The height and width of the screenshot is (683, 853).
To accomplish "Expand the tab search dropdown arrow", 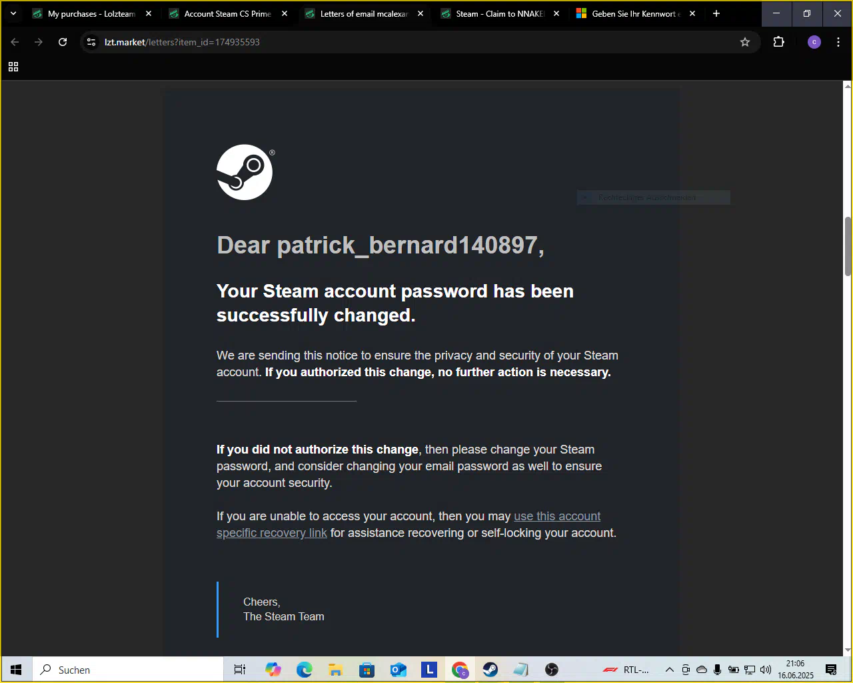I will [x=13, y=13].
